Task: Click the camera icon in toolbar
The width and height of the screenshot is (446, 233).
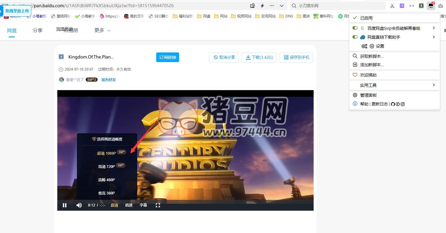Action: tap(441, 6)
